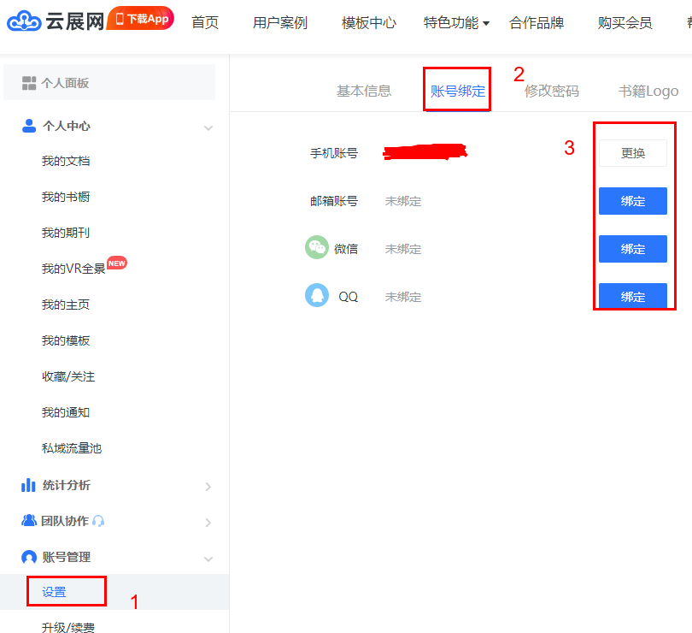Expand the 团队协作 section arrow
692x633 pixels.
coord(208,523)
